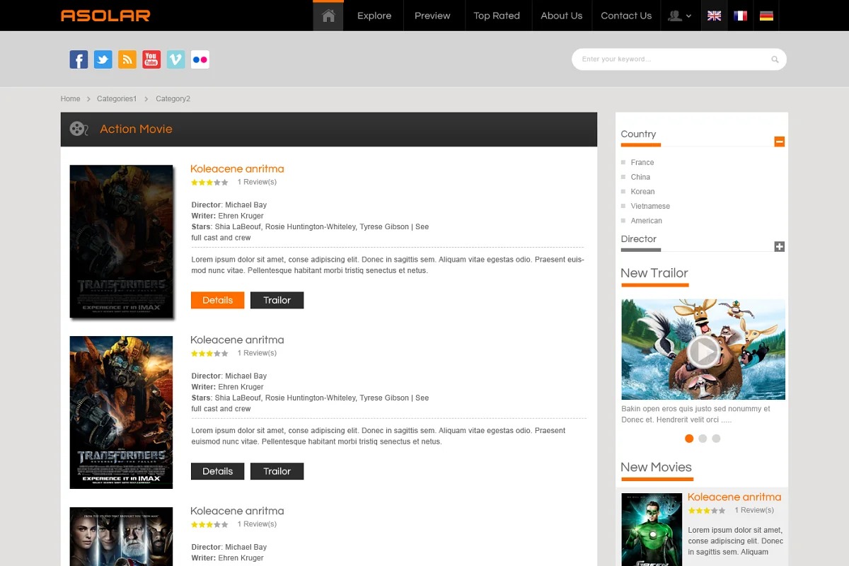Open the Flickr social icon

pyautogui.click(x=200, y=59)
